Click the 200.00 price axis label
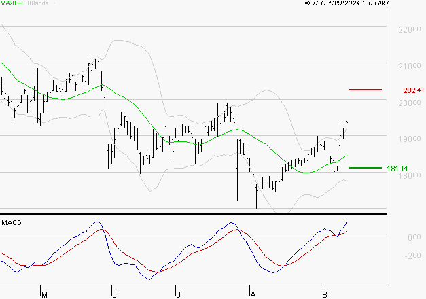Viewport: 426px width, 299px height. coord(410,103)
